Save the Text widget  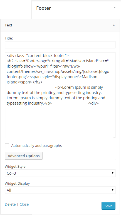pos(108,206)
